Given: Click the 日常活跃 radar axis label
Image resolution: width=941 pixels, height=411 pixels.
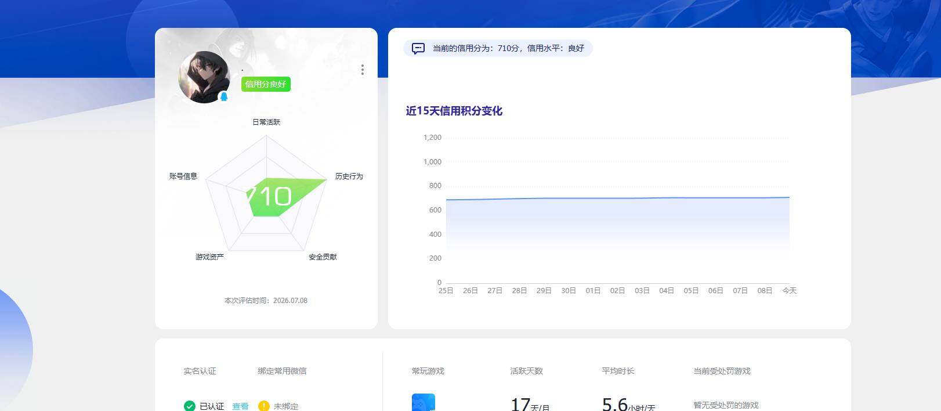Looking at the screenshot, I should click(266, 122).
